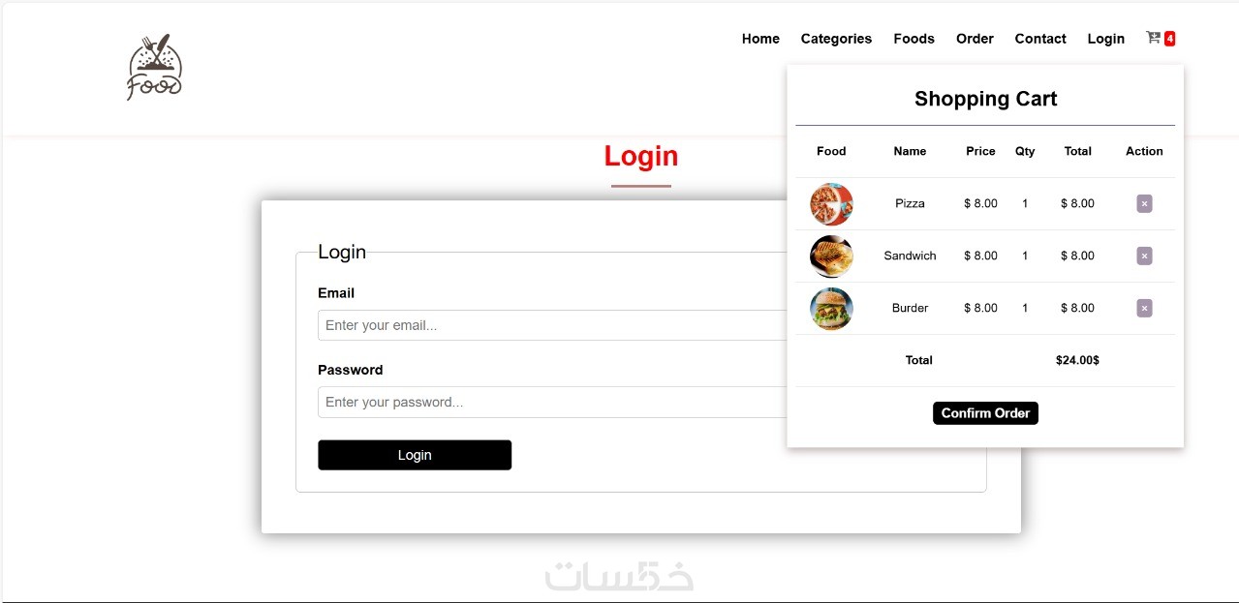The height and width of the screenshot is (603, 1239).
Task: Click the Shopping Cart heading
Action: click(x=985, y=99)
